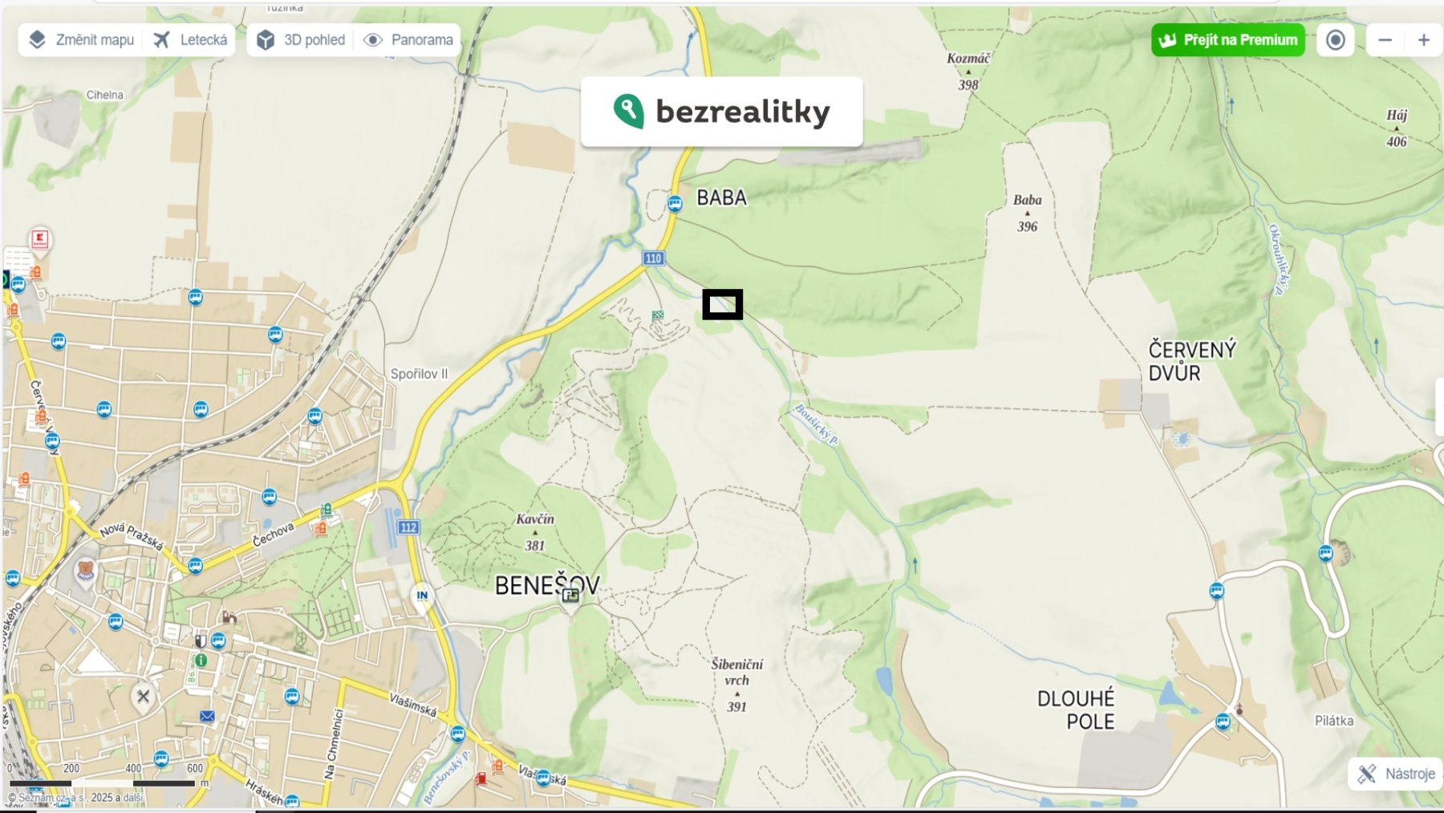Image resolution: width=1444 pixels, height=813 pixels.
Task: Open the Benešov viewpoint icon
Action: pos(570,596)
